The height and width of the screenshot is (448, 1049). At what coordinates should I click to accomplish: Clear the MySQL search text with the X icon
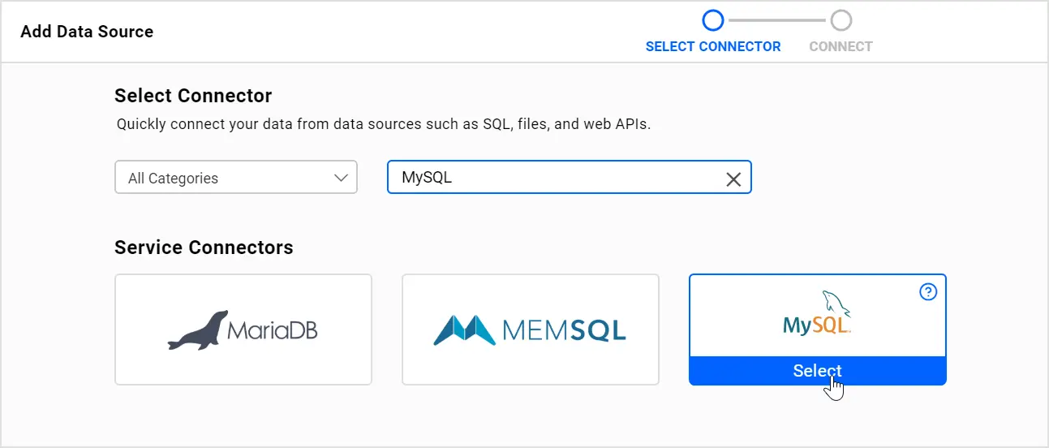[x=733, y=179]
